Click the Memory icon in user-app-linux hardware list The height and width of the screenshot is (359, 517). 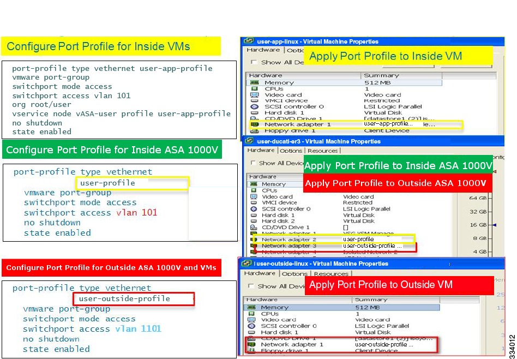tap(254, 82)
